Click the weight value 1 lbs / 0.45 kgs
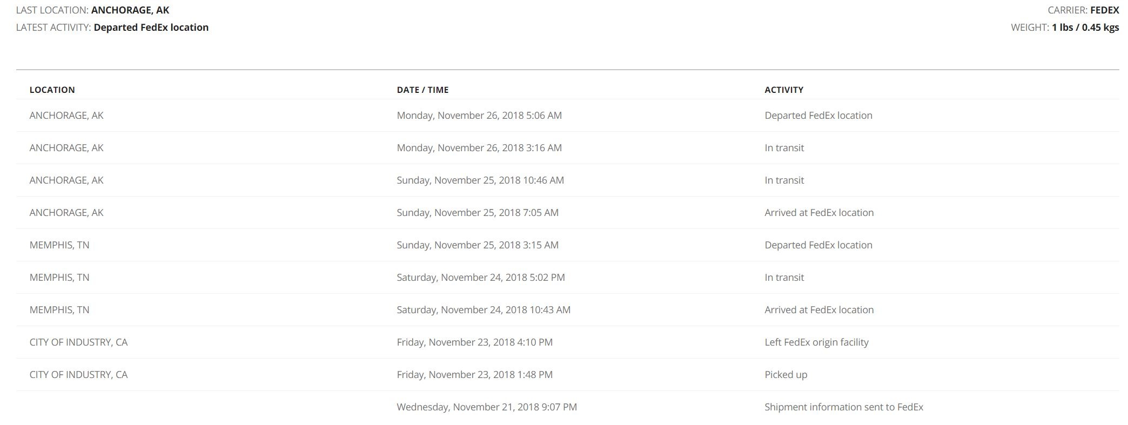The width and height of the screenshot is (1128, 425). (1085, 28)
